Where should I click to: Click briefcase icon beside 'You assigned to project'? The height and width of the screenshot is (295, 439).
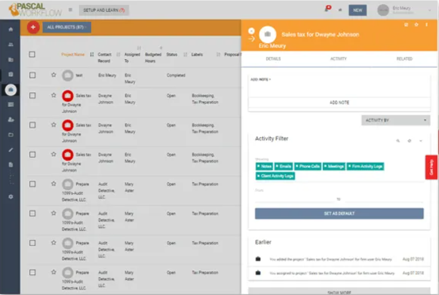click(x=258, y=273)
